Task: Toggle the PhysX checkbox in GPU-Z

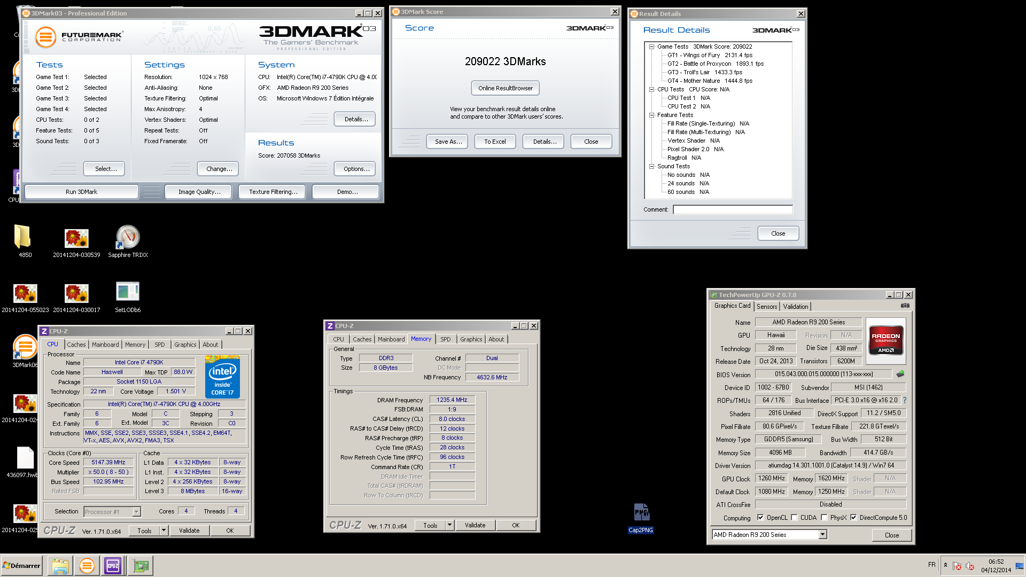Action: point(825,517)
